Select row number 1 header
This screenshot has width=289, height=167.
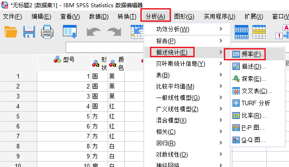tap(19, 76)
